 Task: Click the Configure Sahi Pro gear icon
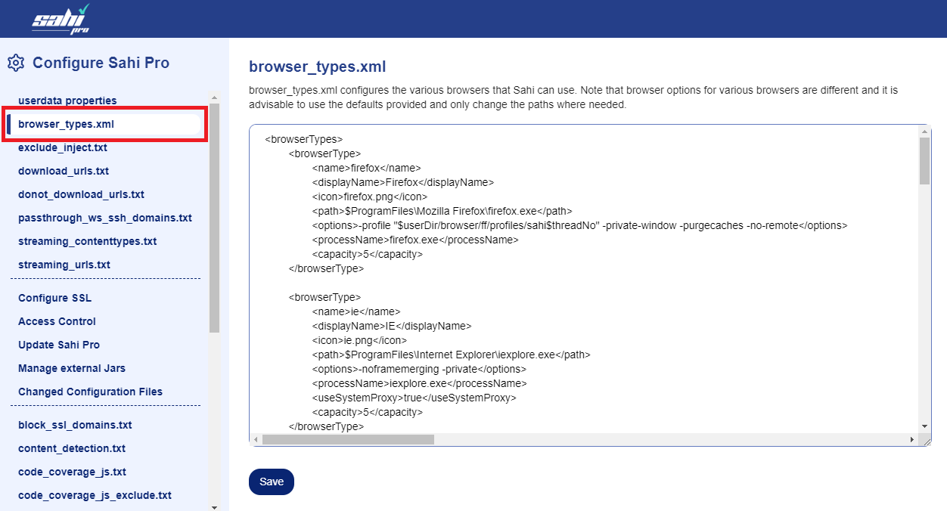16,63
